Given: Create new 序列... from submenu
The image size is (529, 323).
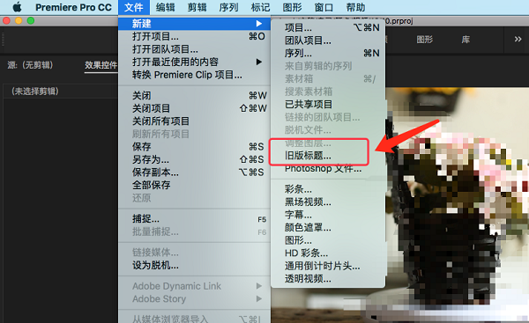Looking at the screenshot, I should (328, 53).
